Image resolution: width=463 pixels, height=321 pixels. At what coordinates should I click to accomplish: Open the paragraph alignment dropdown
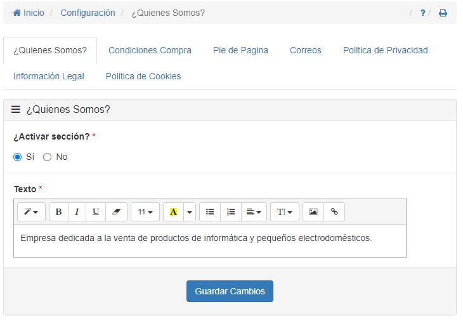click(x=254, y=212)
